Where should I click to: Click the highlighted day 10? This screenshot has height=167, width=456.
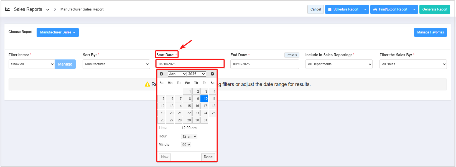click(x=204, y=98)
